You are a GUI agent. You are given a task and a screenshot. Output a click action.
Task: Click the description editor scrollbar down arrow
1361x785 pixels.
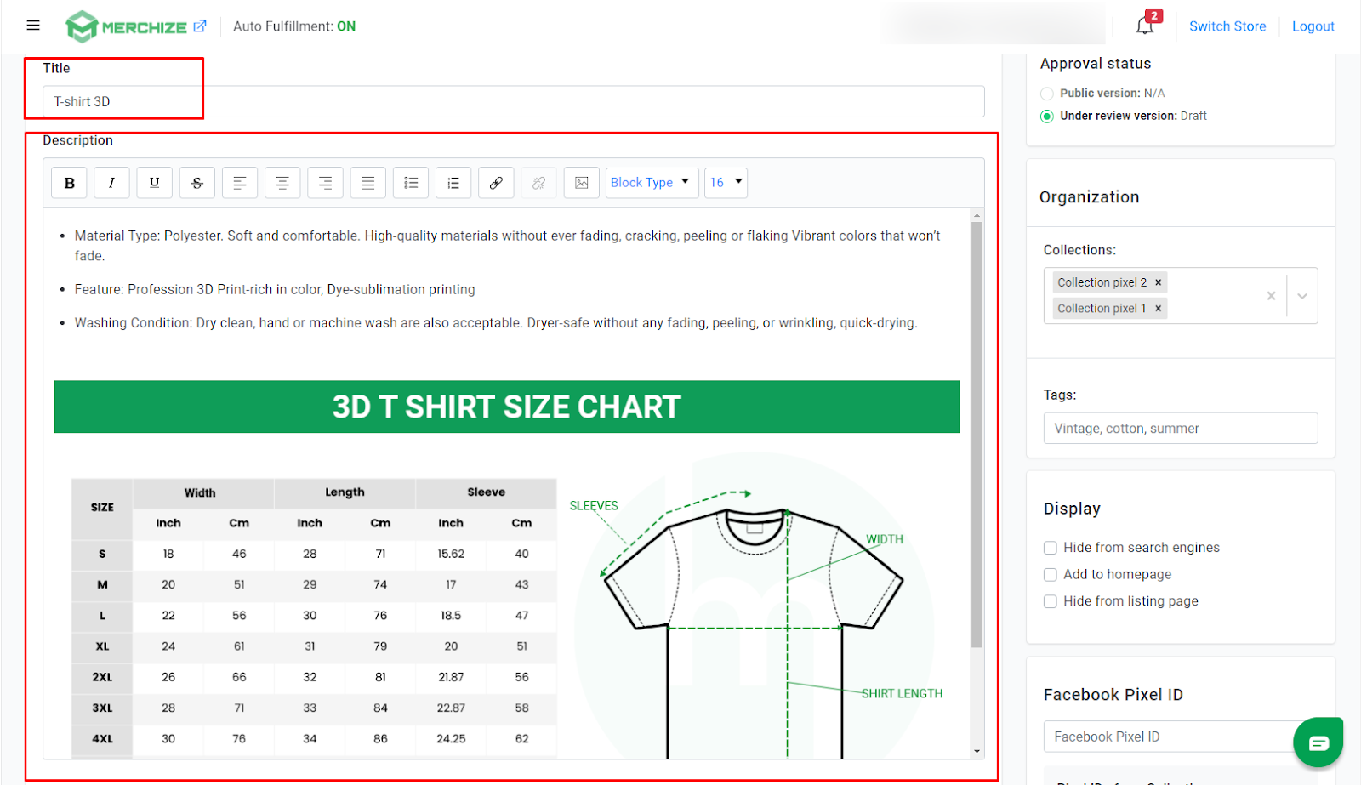tap(977, 752)
